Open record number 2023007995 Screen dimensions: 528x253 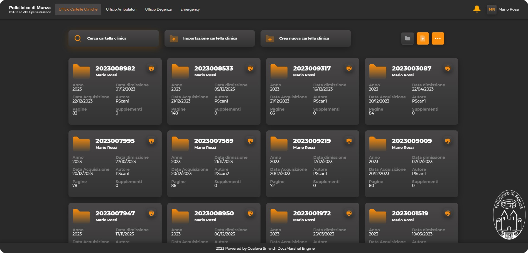pos(115,141)
